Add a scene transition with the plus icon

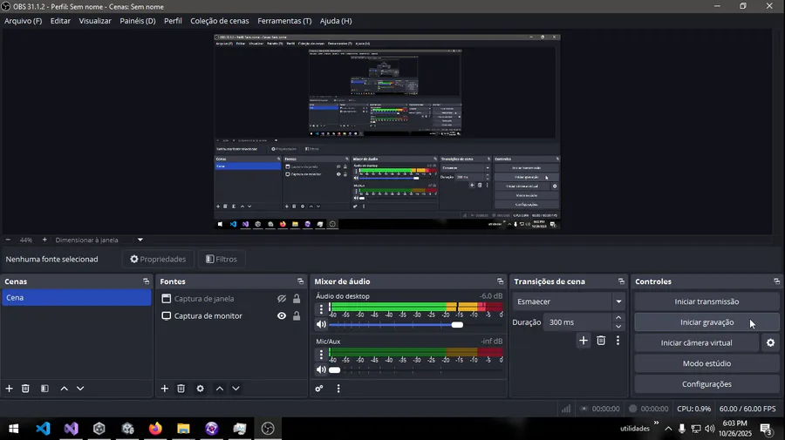click(x=584, y=341)
